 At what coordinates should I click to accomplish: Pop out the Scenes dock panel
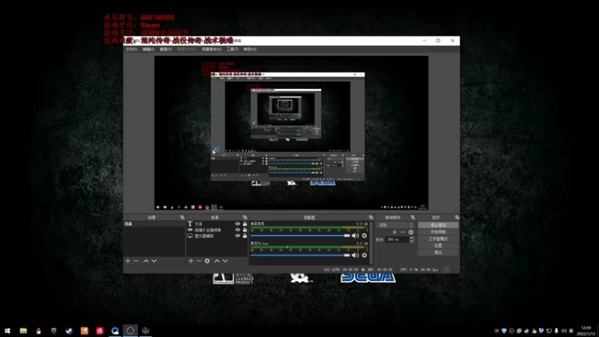coord(182,217)
